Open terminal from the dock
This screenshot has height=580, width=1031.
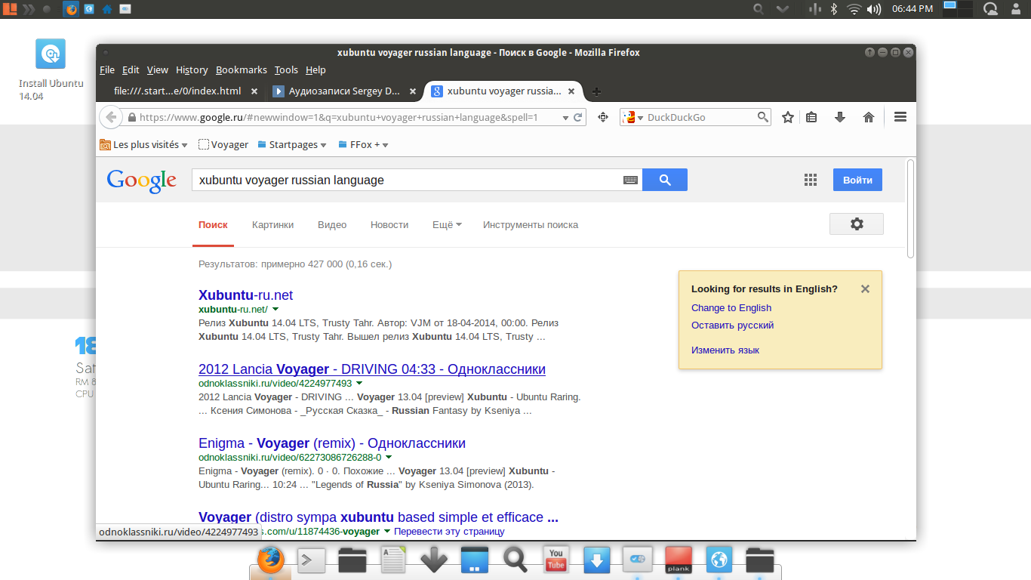point(311,560)
